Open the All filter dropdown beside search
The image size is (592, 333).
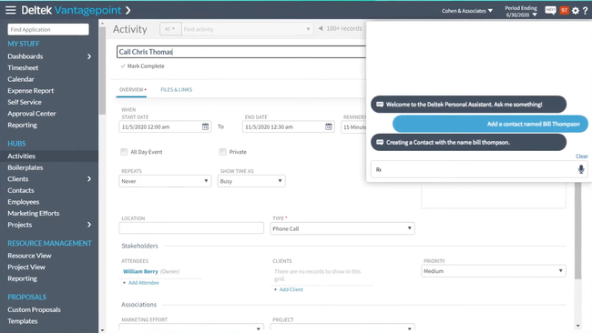[170, 29]
